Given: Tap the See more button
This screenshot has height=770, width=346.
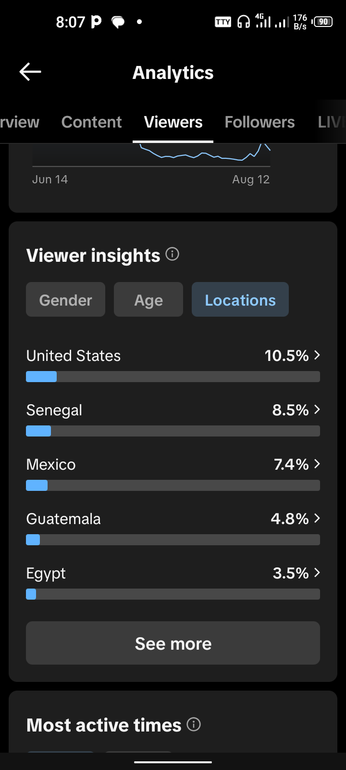Looking at the screenshot, I should [173, 643].
